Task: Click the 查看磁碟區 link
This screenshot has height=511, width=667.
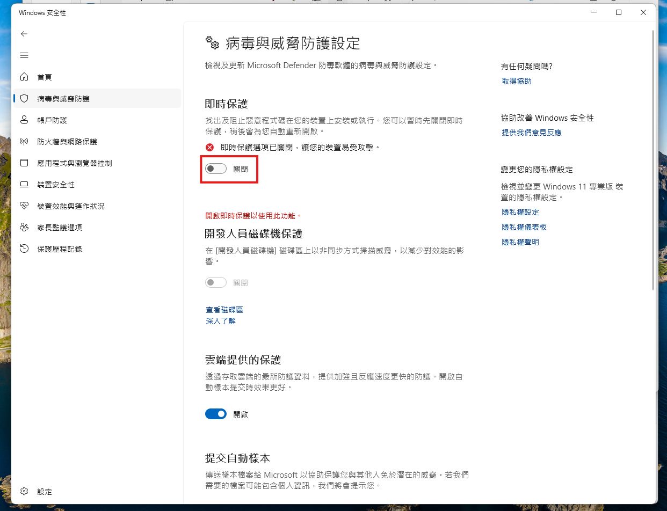Action: click(224, 309)
